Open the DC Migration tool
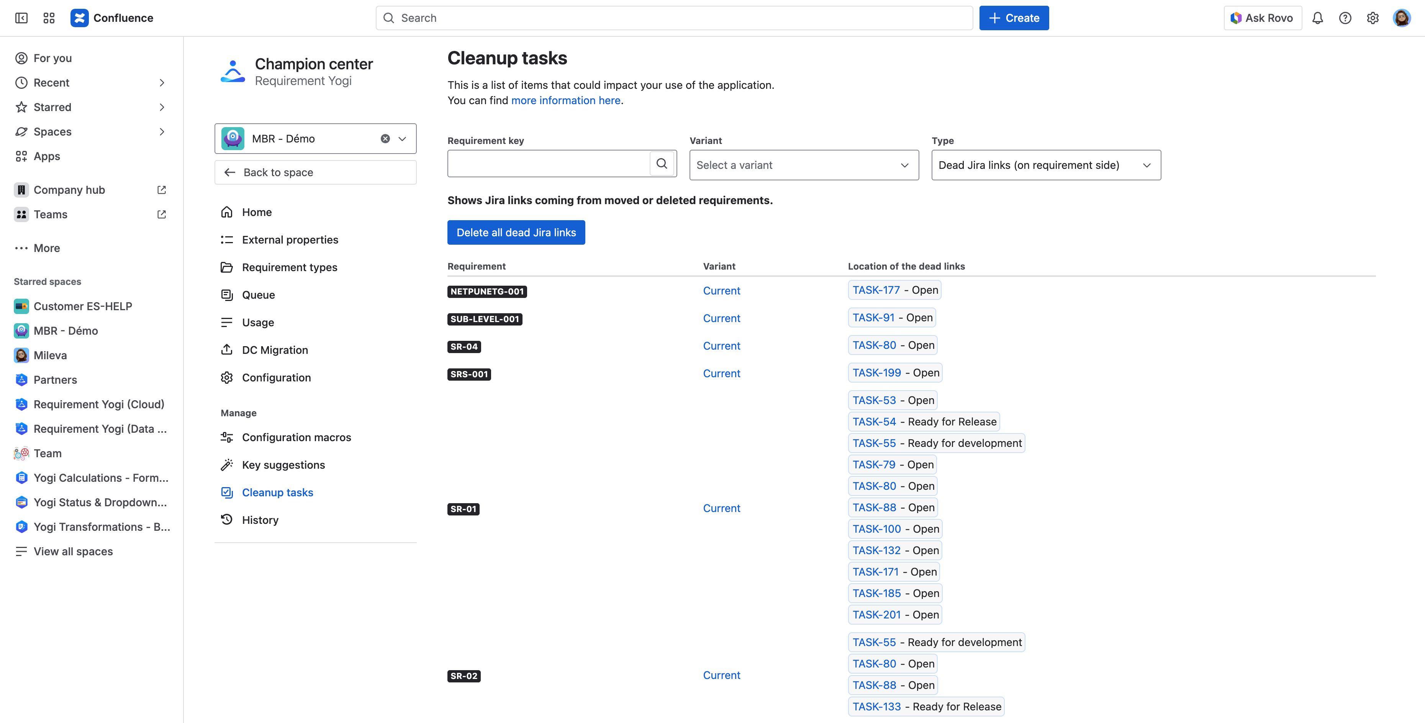The height and width of the screenshot is (723, 1425). click(275, 350)
